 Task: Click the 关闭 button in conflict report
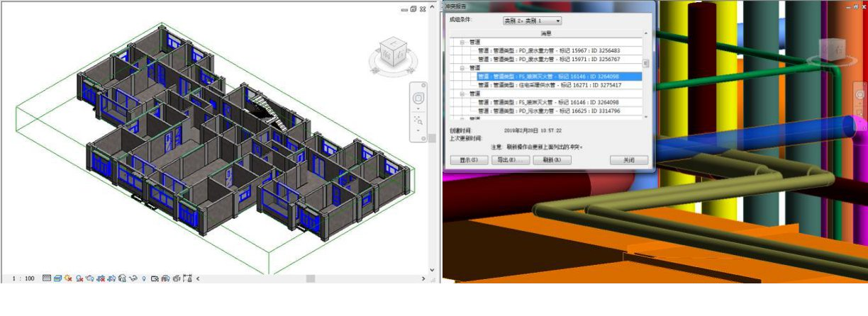629,159
